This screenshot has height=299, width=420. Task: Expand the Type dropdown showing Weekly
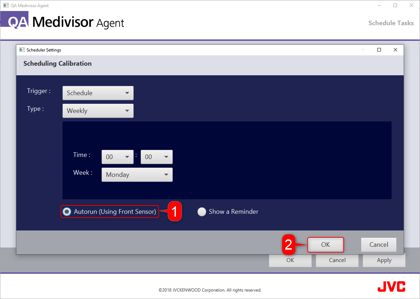point(98,111)
